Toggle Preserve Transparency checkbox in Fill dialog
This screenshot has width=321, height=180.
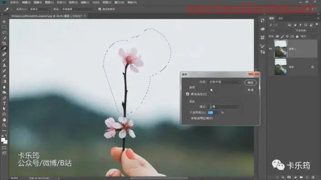click(188, 118)
